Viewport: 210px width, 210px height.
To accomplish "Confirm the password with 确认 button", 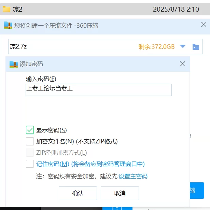I will [x=78, y=193].
